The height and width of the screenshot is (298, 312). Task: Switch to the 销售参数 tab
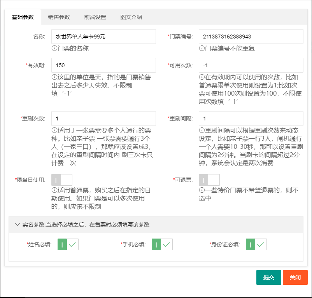(x=59, y=17)
